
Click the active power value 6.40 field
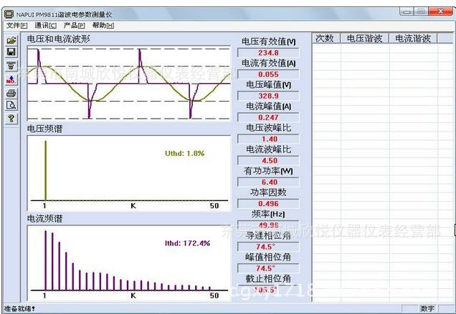(267, 182)
